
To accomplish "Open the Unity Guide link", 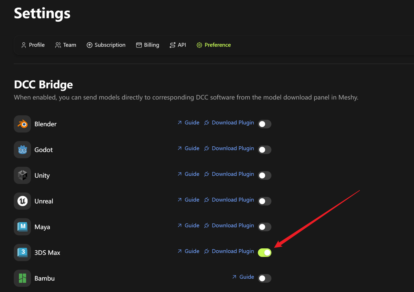I will (188, 174).
